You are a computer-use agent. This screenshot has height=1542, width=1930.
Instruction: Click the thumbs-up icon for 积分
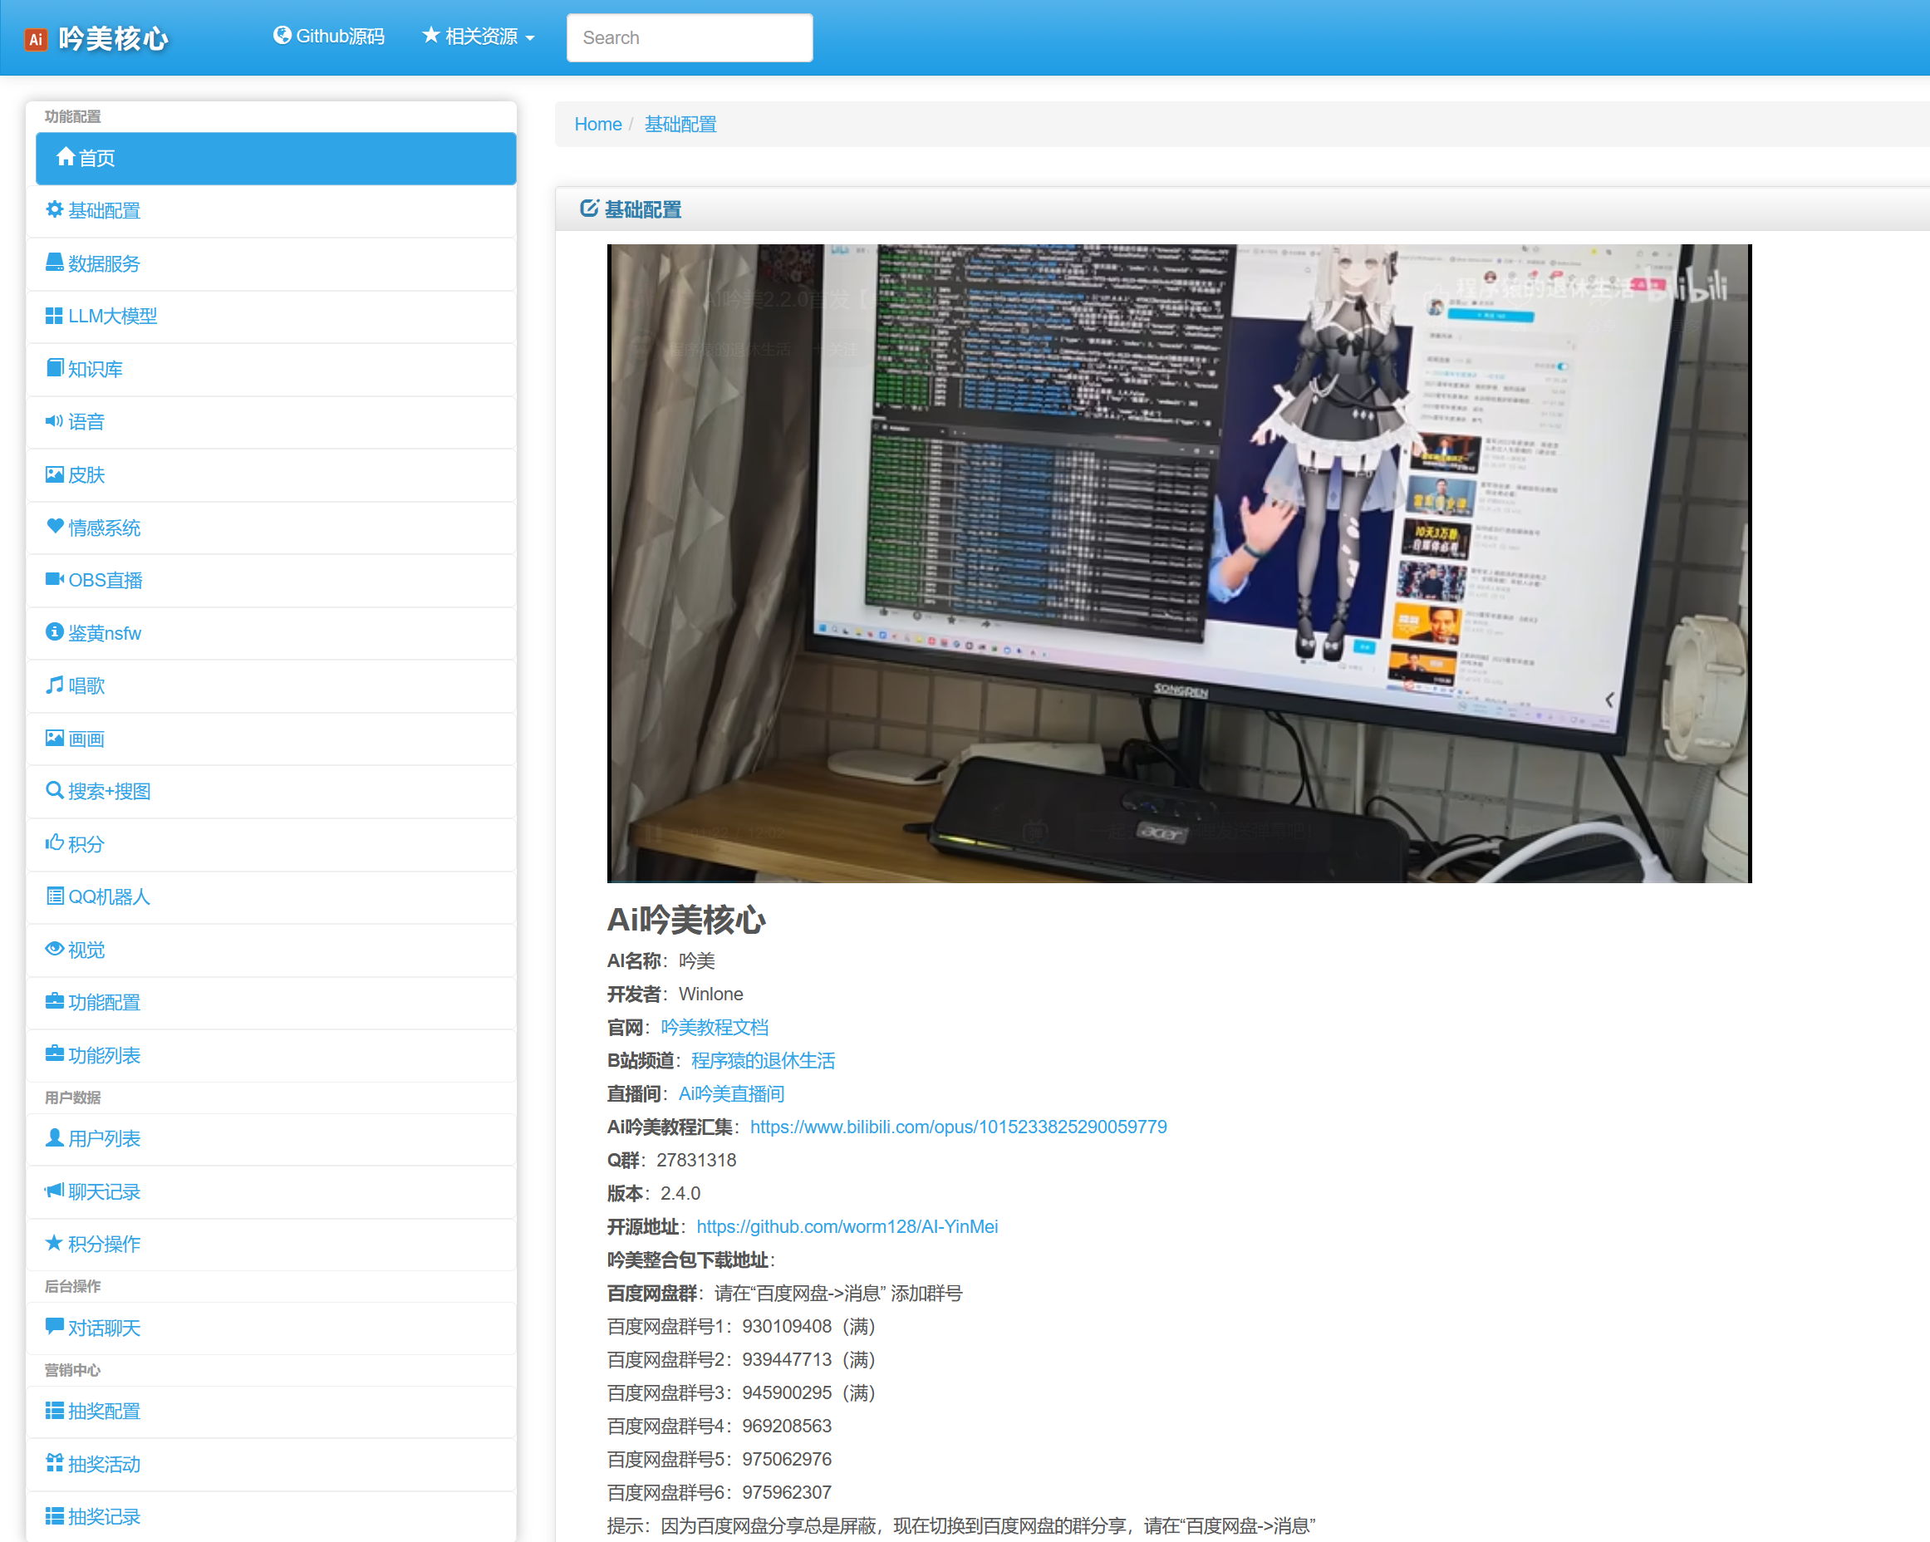coord(55,843)
